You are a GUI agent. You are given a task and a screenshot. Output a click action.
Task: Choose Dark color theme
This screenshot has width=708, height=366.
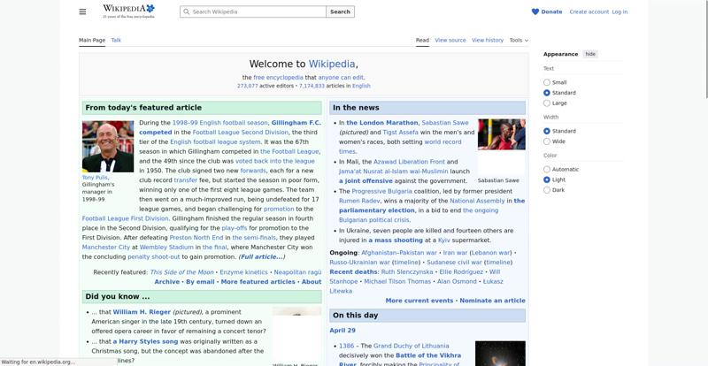point(547,190)
